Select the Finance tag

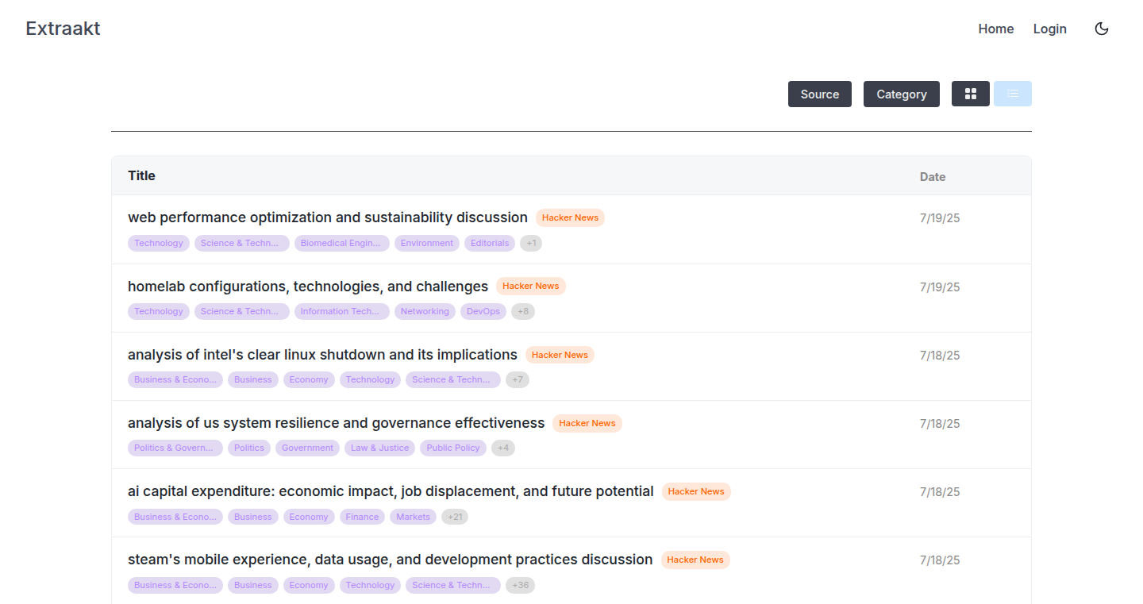[x=362, y=517]
